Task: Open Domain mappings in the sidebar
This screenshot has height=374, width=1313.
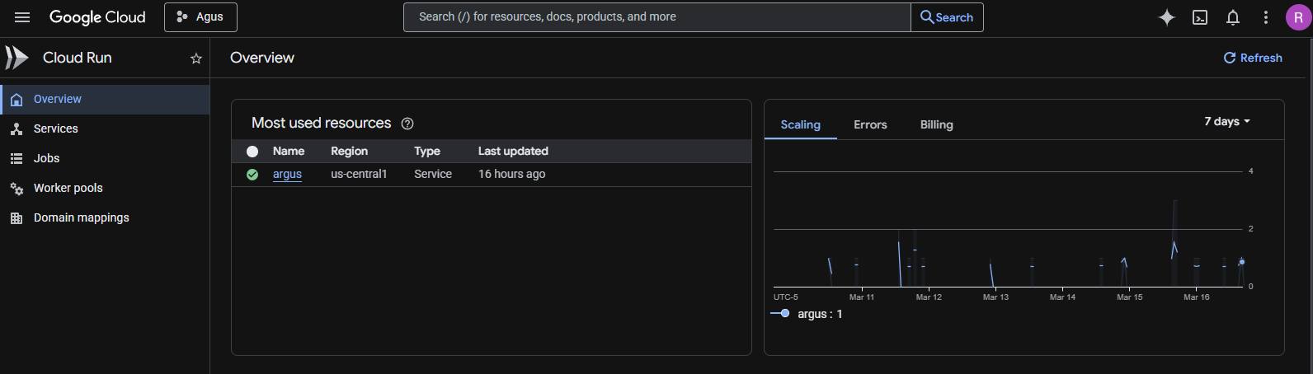Action: pyautogui.click(x=105, y=217)
